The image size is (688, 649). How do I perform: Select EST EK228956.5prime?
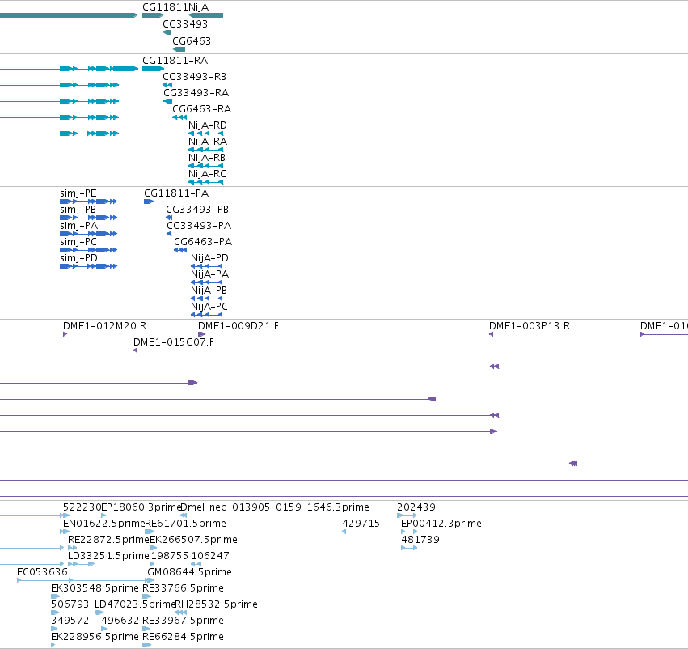95,637
